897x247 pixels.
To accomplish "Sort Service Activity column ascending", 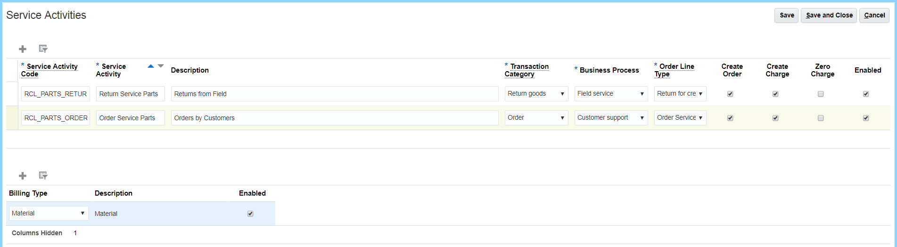I will tap(151, 66).
